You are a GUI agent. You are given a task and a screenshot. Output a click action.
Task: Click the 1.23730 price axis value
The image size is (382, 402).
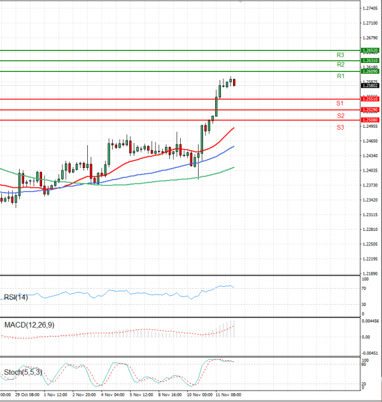pos(370,185)
